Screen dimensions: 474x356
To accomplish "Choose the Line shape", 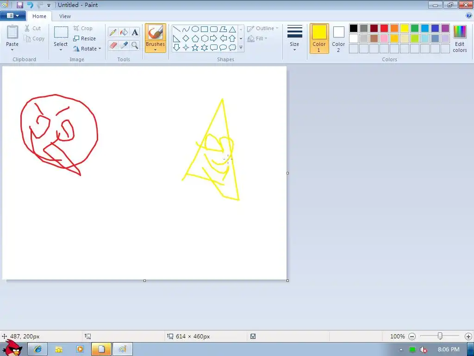I will tap(176, 29).
